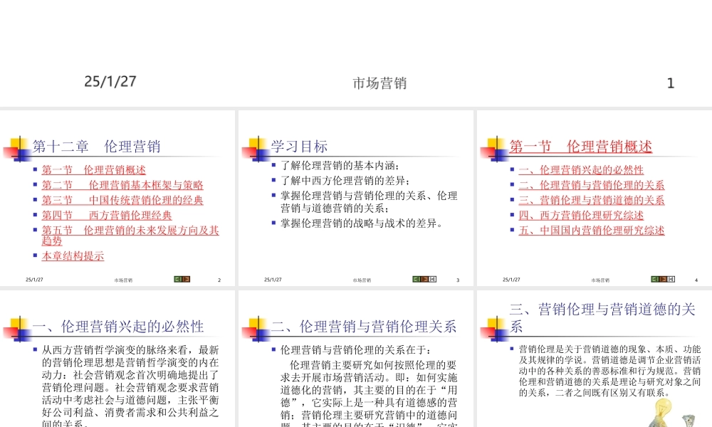Click the brown forward arrow on slide 4
The height and width of the screenshot is (427, 712).
pos(663,279)
